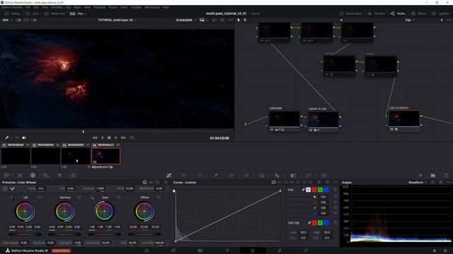
Task: Show the Keyframes panel icon
Action: [x=420, y=175]
